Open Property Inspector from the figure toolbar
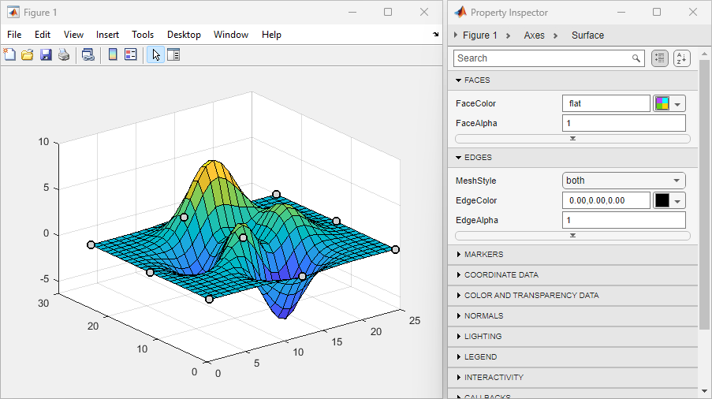The image size is (712, 399). click(173, 55)
